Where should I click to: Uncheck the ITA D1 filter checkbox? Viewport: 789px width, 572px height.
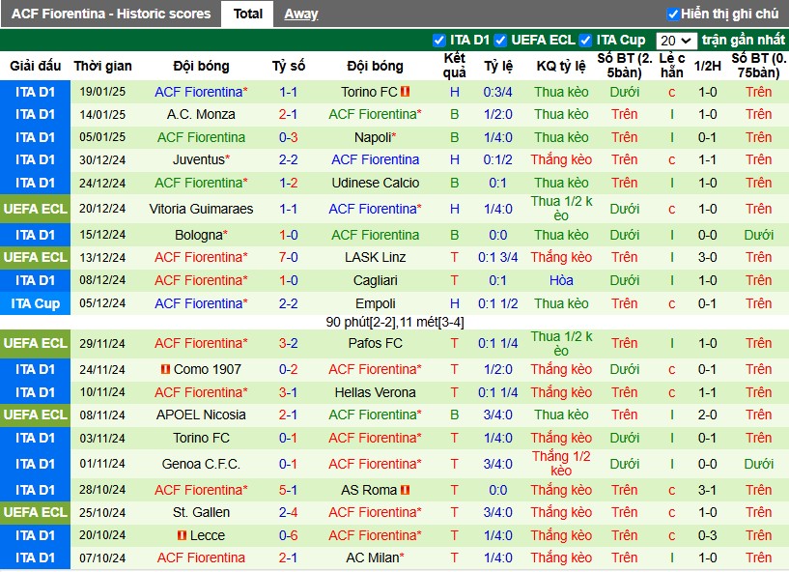(438, 41)
